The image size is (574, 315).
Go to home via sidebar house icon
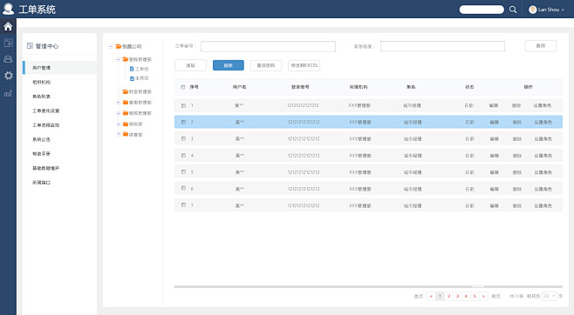pos(8,26)
